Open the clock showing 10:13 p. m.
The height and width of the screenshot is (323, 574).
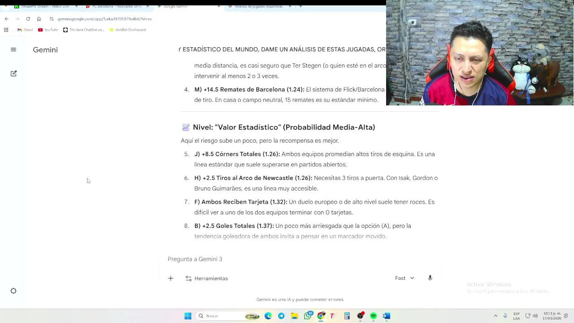tap(552, 316)
